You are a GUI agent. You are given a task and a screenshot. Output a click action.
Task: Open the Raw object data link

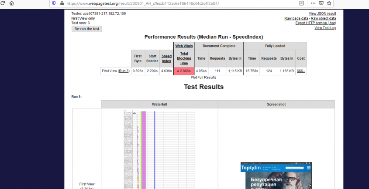click(323, 18)
